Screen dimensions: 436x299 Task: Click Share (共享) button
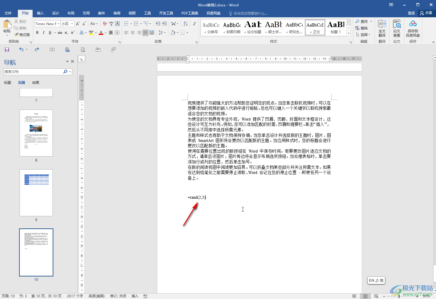426,13
